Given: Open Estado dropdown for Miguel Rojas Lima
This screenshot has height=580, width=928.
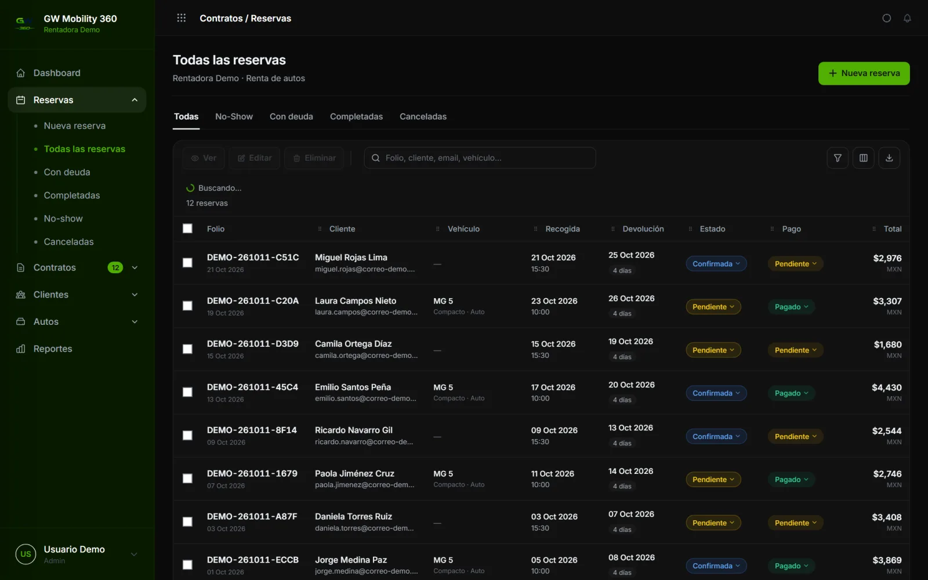Looking at the screenshot, I should 716,264.
